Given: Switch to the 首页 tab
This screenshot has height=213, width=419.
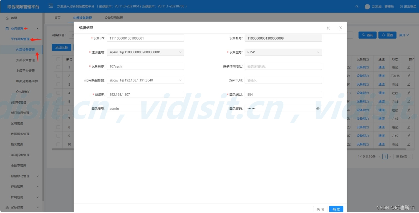Looking at the screenshot, I should point(57,18).
